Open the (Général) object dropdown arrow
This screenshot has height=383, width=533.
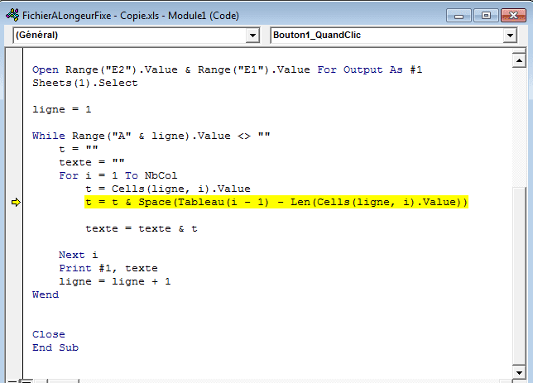coord(252,36)
